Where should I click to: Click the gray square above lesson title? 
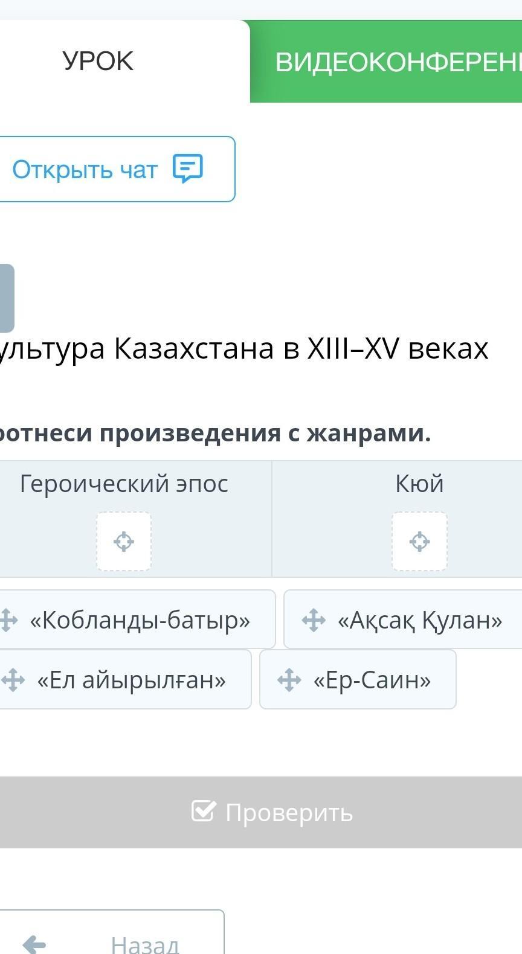[x=7, y=298]
